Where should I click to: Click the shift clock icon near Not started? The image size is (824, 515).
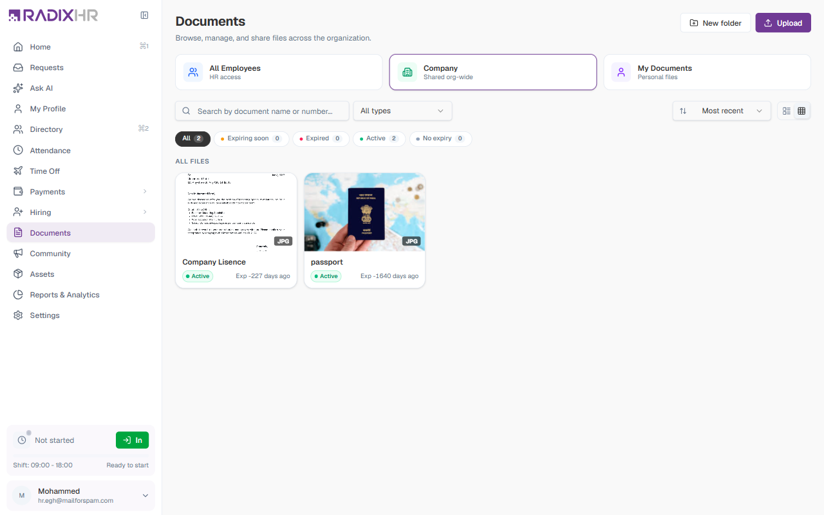[x=22, y=440]
